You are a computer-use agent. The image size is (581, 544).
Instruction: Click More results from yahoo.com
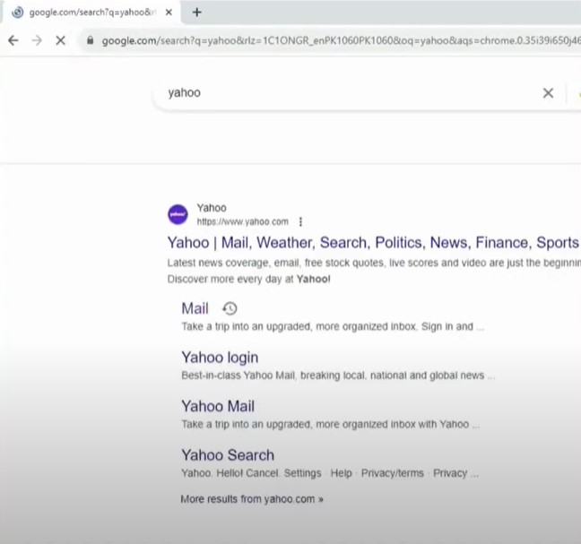(x=252, y=499)
